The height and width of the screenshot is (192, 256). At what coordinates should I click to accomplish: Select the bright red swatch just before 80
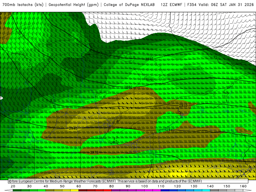coord(108,190)
